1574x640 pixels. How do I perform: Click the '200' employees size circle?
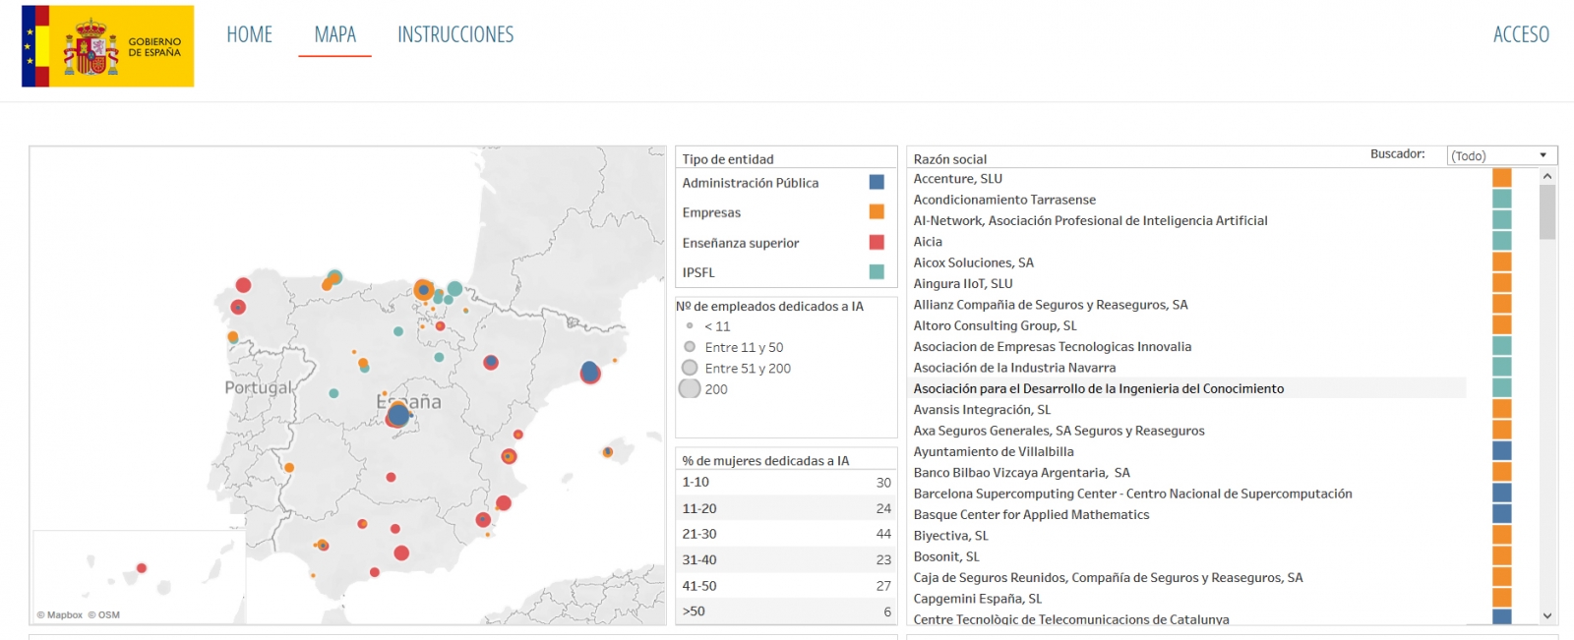[690, 388]
